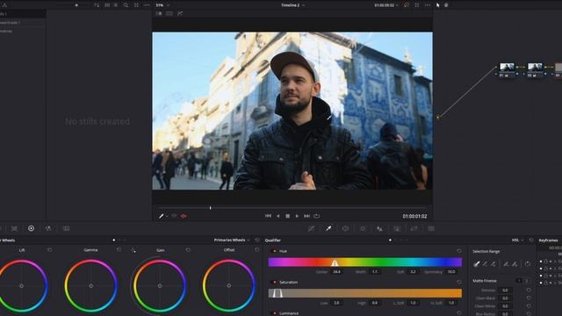
Task: Select the Selection Range picker tool
Action: coord(476,264)
